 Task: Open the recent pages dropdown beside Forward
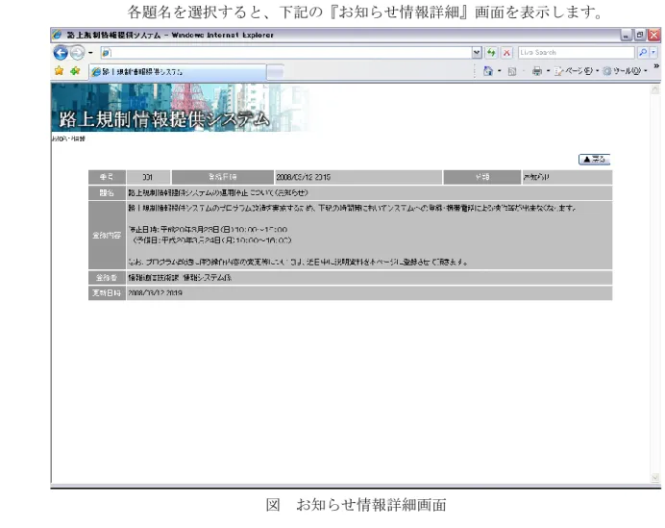coord(90,53)
